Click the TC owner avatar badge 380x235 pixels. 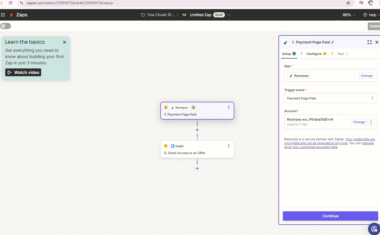coord(184,15)
